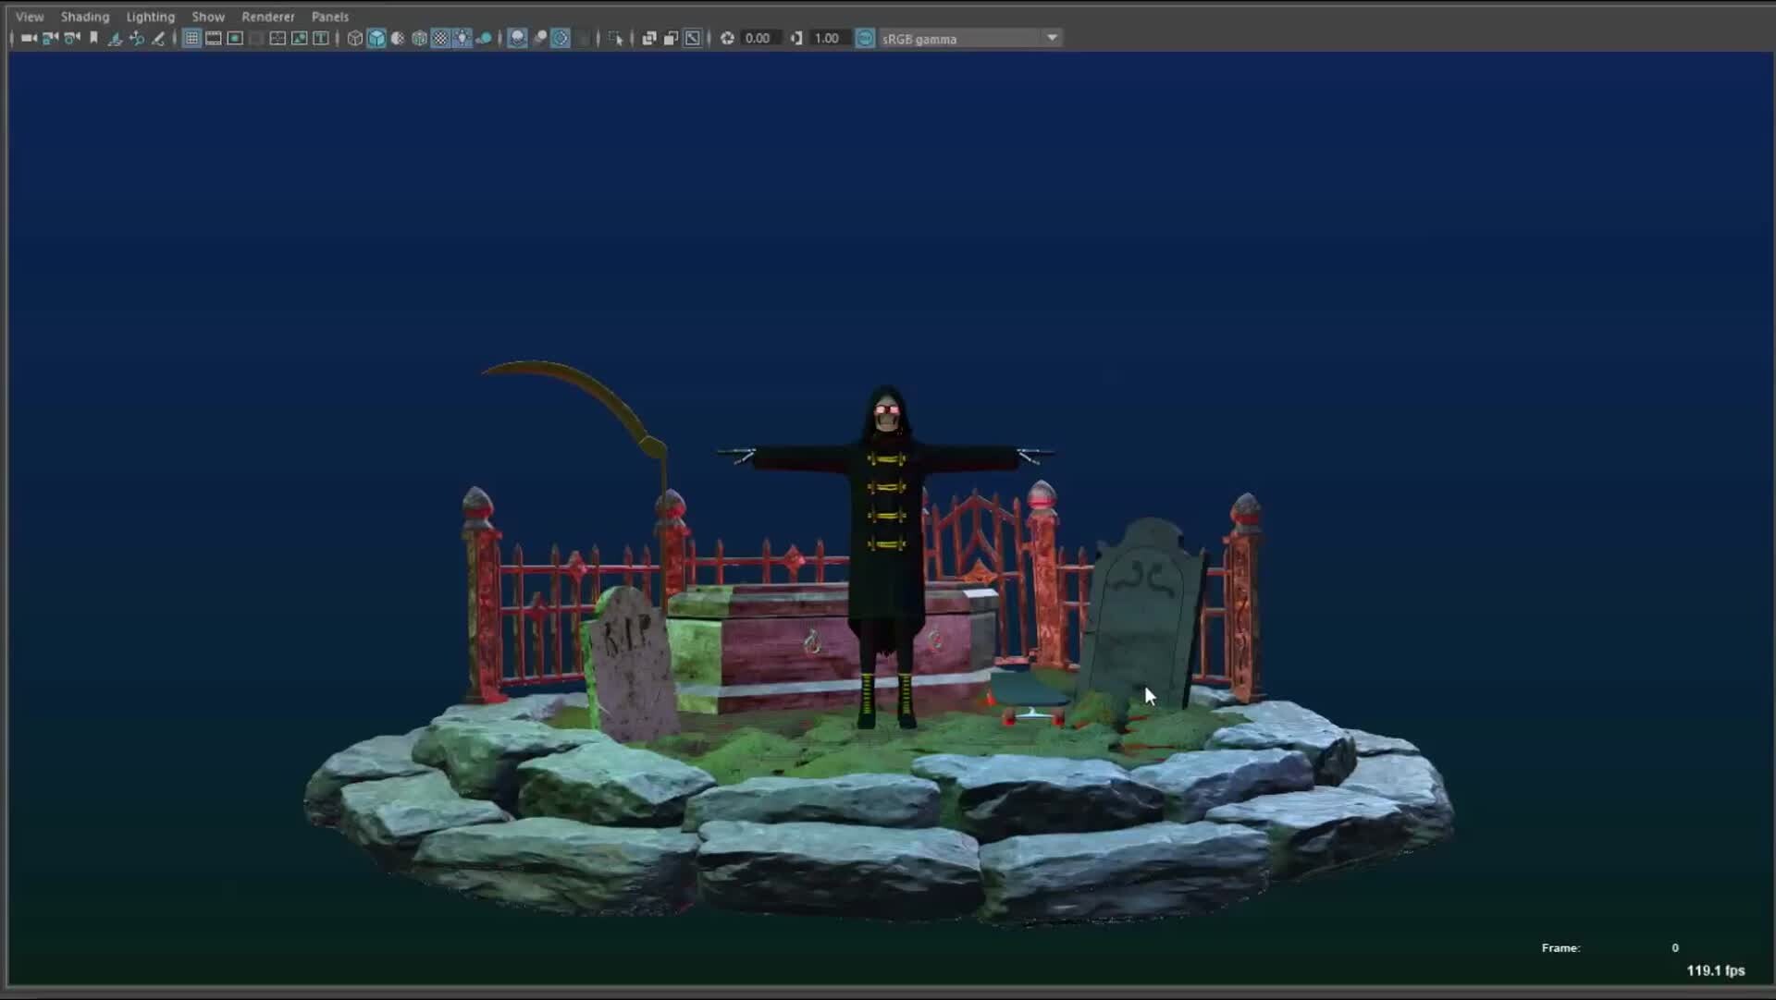Enable smooth shade all display mode
The image size is (1776, 1000).
tap(376, 38)
